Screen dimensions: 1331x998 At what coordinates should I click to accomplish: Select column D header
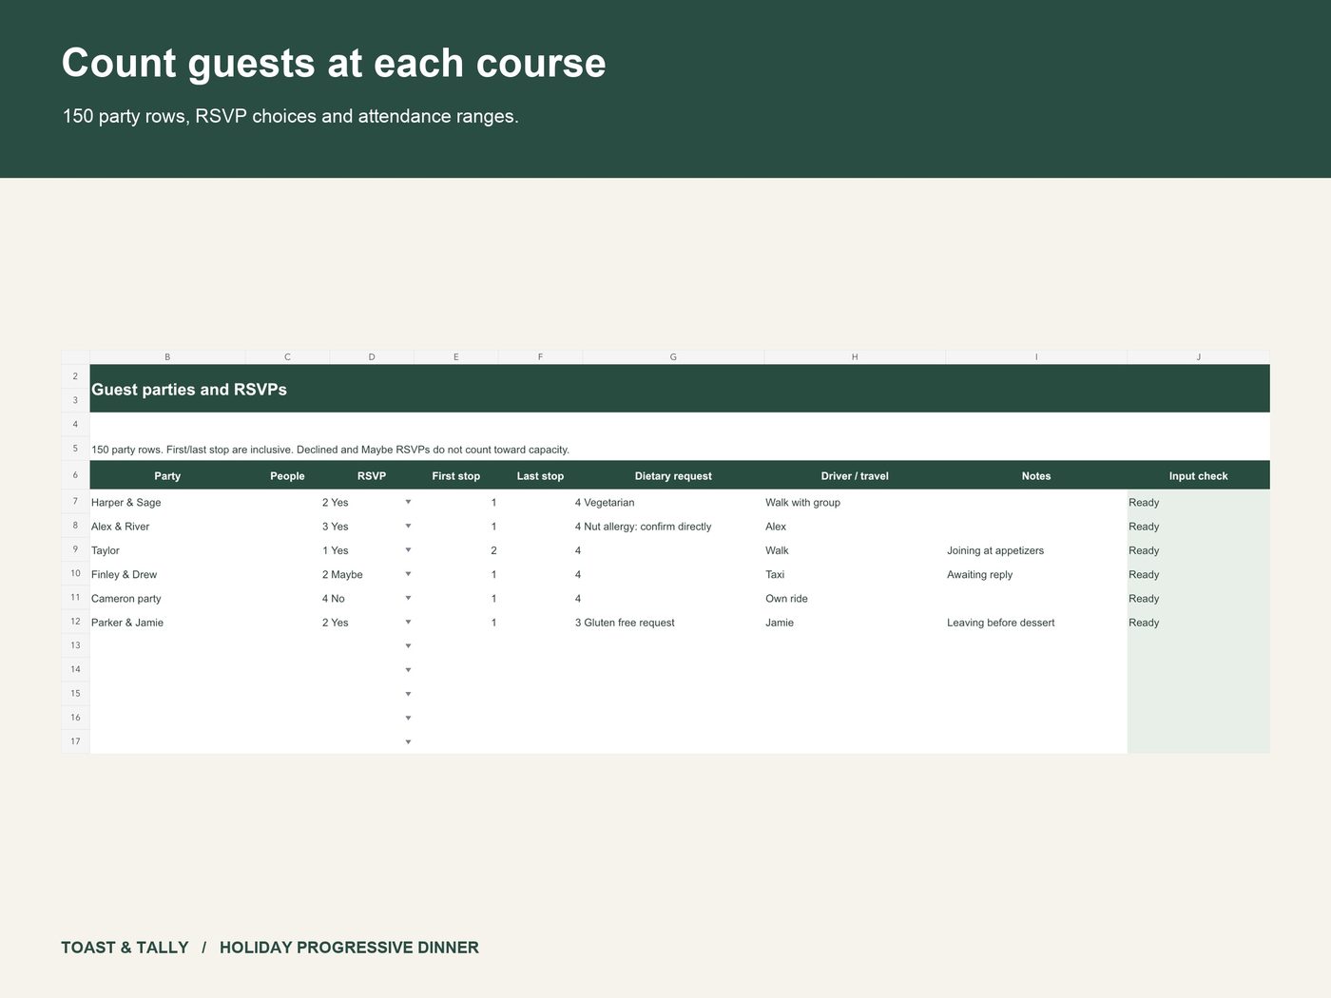click(x=372, y=357)
